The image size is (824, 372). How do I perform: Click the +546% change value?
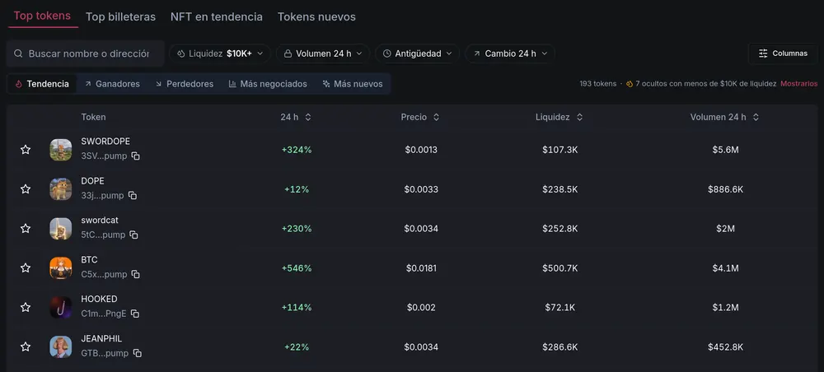click(x=297, y=268)
